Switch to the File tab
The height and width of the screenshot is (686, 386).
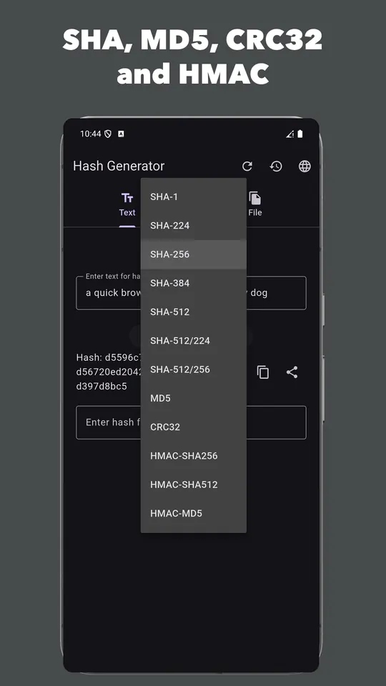pos(254,205)
